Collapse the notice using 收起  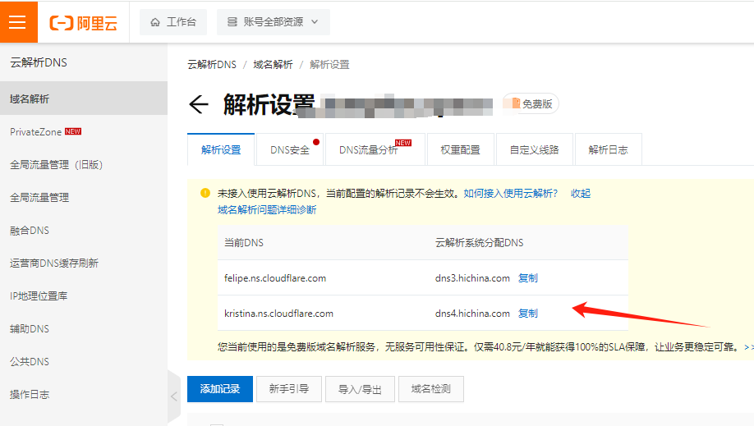click(581, 194)
